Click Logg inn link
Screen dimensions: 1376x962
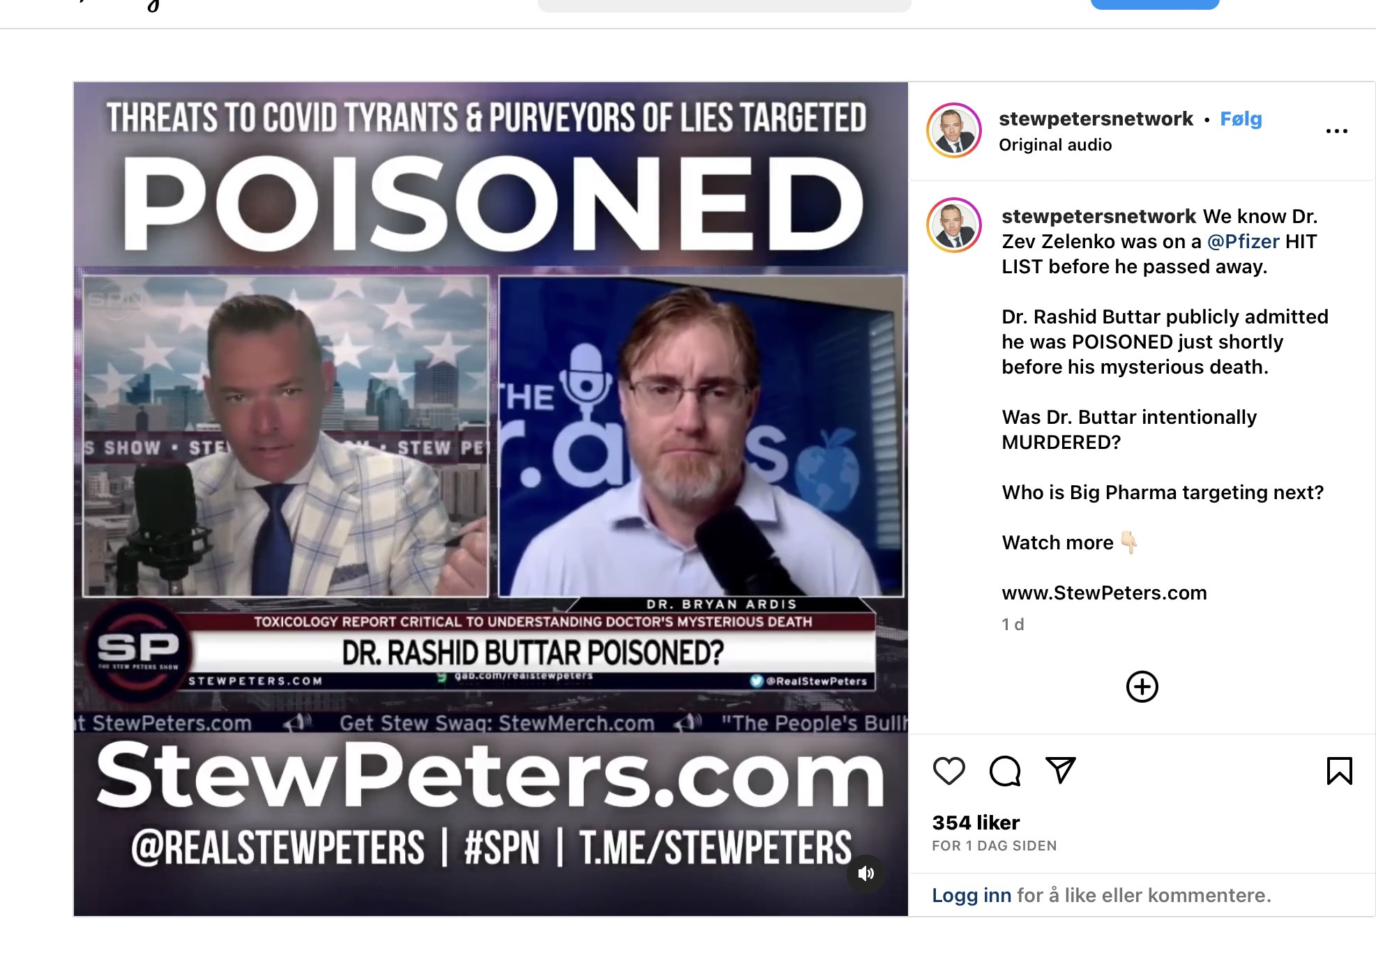tap(971, 895)
